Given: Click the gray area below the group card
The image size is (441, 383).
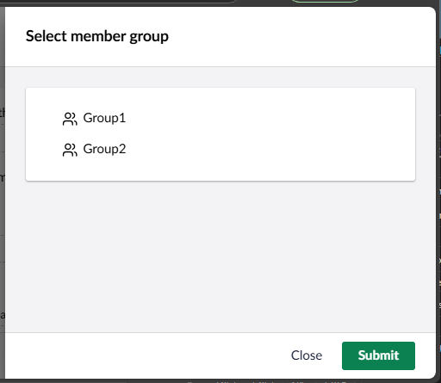Looking at the screenshot, I should point(220,256).
